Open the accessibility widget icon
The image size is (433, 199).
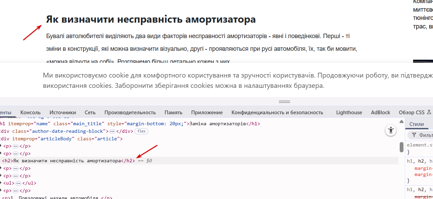point(391,130)
